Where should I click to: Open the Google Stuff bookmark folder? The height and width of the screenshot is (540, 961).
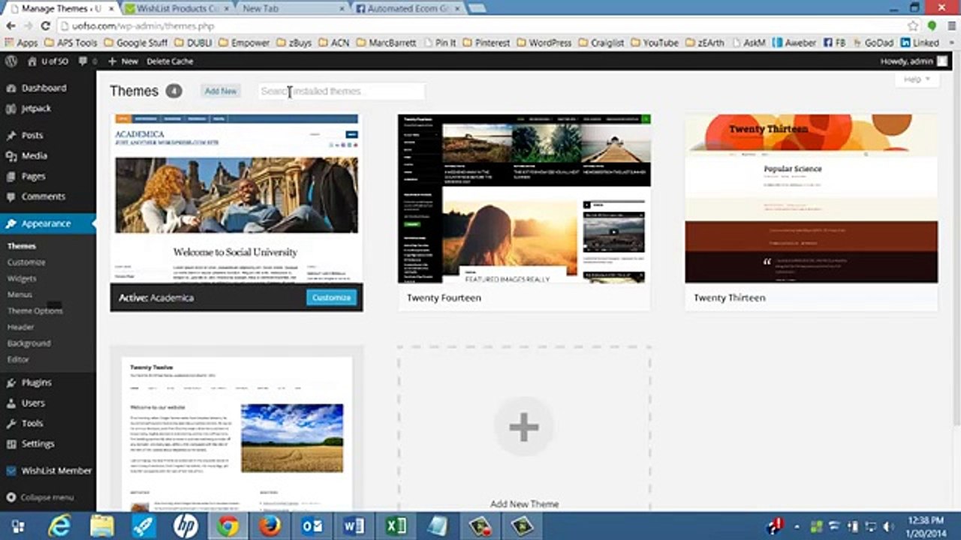(135, 43)
